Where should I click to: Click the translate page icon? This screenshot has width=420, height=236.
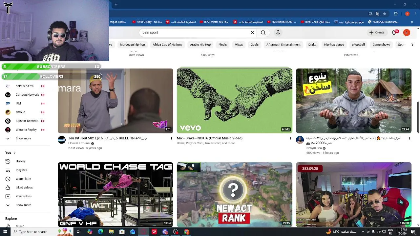click(377, 14)
